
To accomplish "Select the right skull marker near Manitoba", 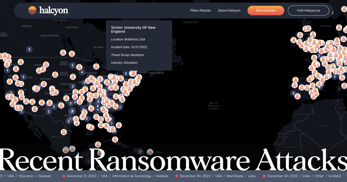I will point(72,54).
